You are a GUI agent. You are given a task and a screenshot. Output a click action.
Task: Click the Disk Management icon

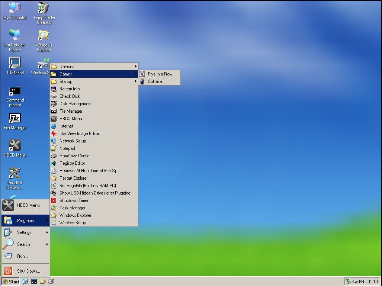coord(54,104)
